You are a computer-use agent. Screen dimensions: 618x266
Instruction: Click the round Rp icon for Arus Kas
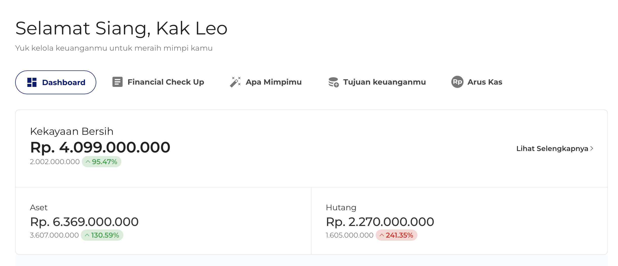coord(457,82)
